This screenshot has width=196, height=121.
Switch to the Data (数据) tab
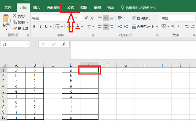[84, 7]
